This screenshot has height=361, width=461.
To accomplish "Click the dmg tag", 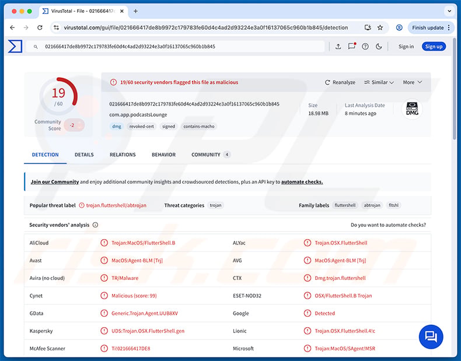I will (x=117, y=127).
